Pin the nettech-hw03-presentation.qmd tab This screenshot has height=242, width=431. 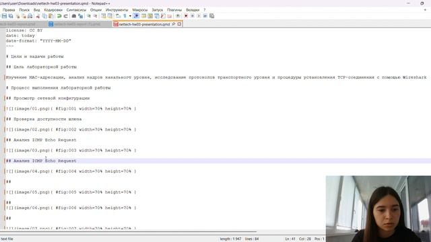174,24
